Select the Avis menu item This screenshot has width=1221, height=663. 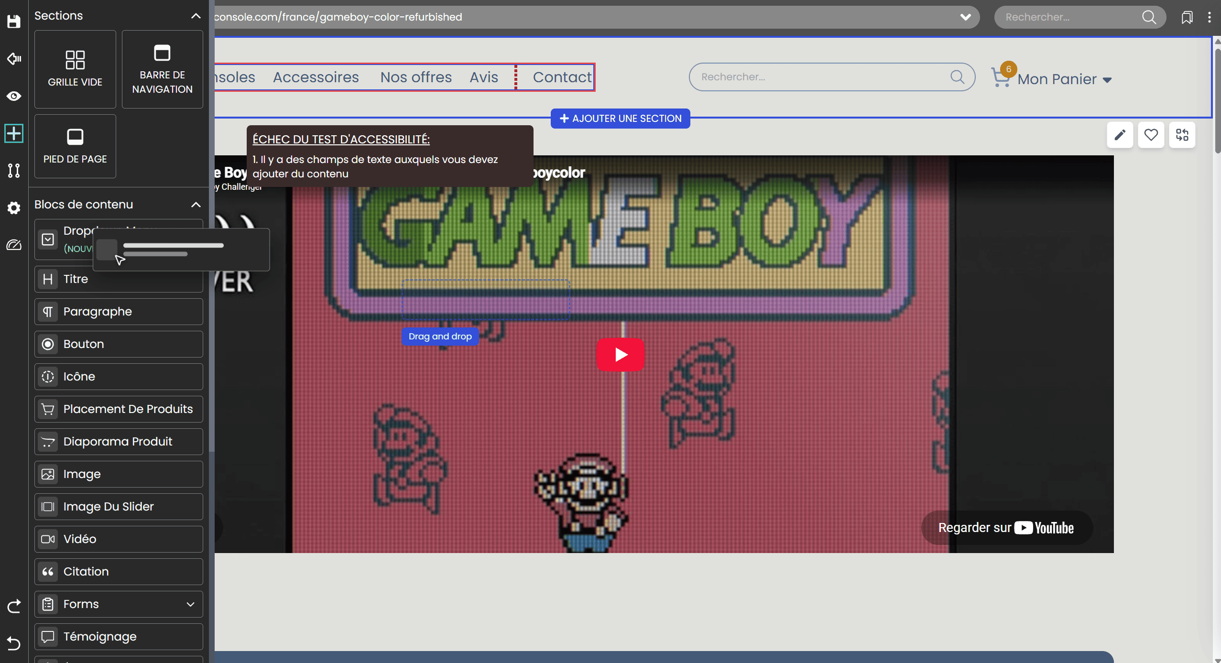coord(484,77)
